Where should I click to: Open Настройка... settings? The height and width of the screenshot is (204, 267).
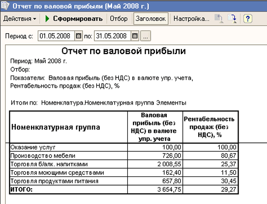[x=191, y=18]
